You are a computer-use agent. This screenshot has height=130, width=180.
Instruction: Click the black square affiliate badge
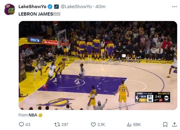click(56, 6)
